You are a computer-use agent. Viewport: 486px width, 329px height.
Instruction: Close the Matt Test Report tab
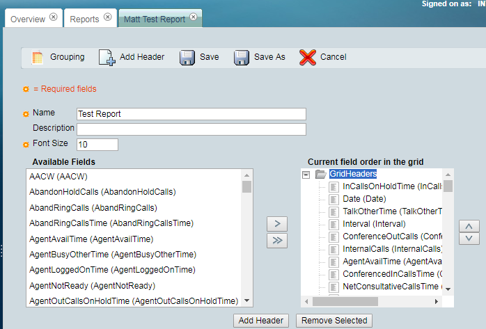194,18
